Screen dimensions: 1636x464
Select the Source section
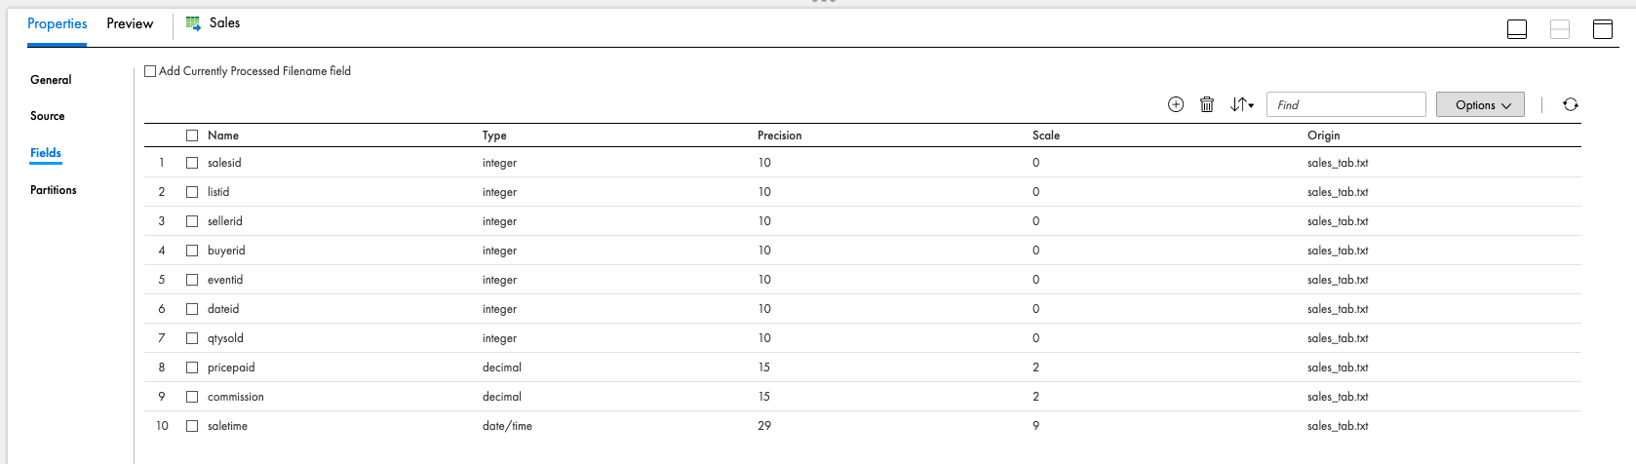(x=48, y=116)
